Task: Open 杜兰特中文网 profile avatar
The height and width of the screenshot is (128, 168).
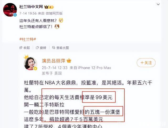Action: [10, 10]
